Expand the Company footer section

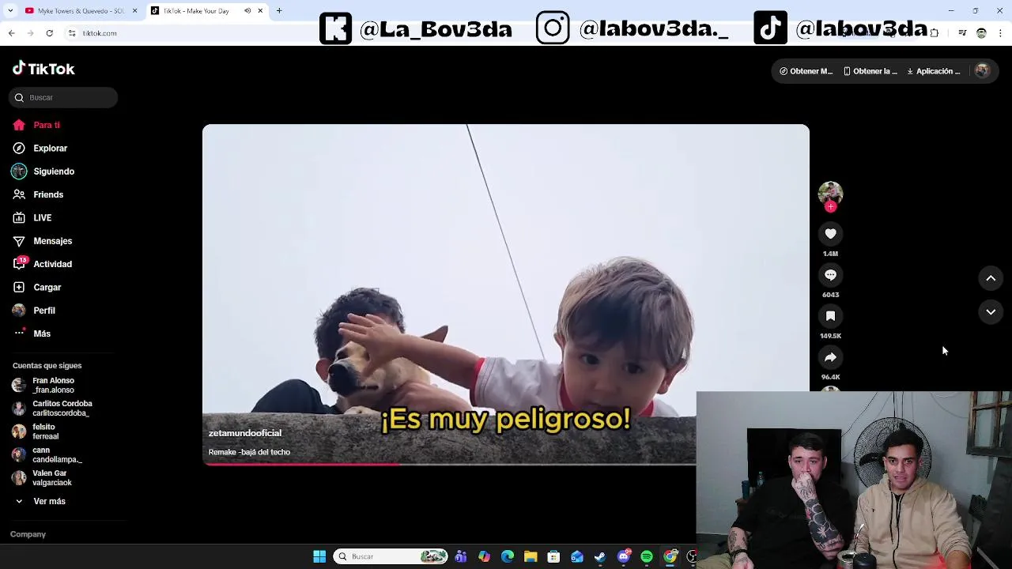(x=28, y=534)
